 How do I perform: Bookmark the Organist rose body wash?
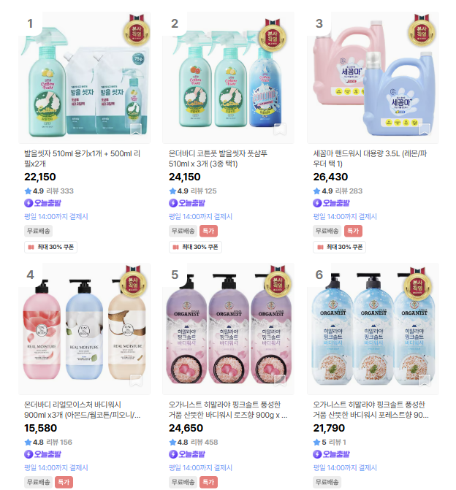(x=280, y=380)
